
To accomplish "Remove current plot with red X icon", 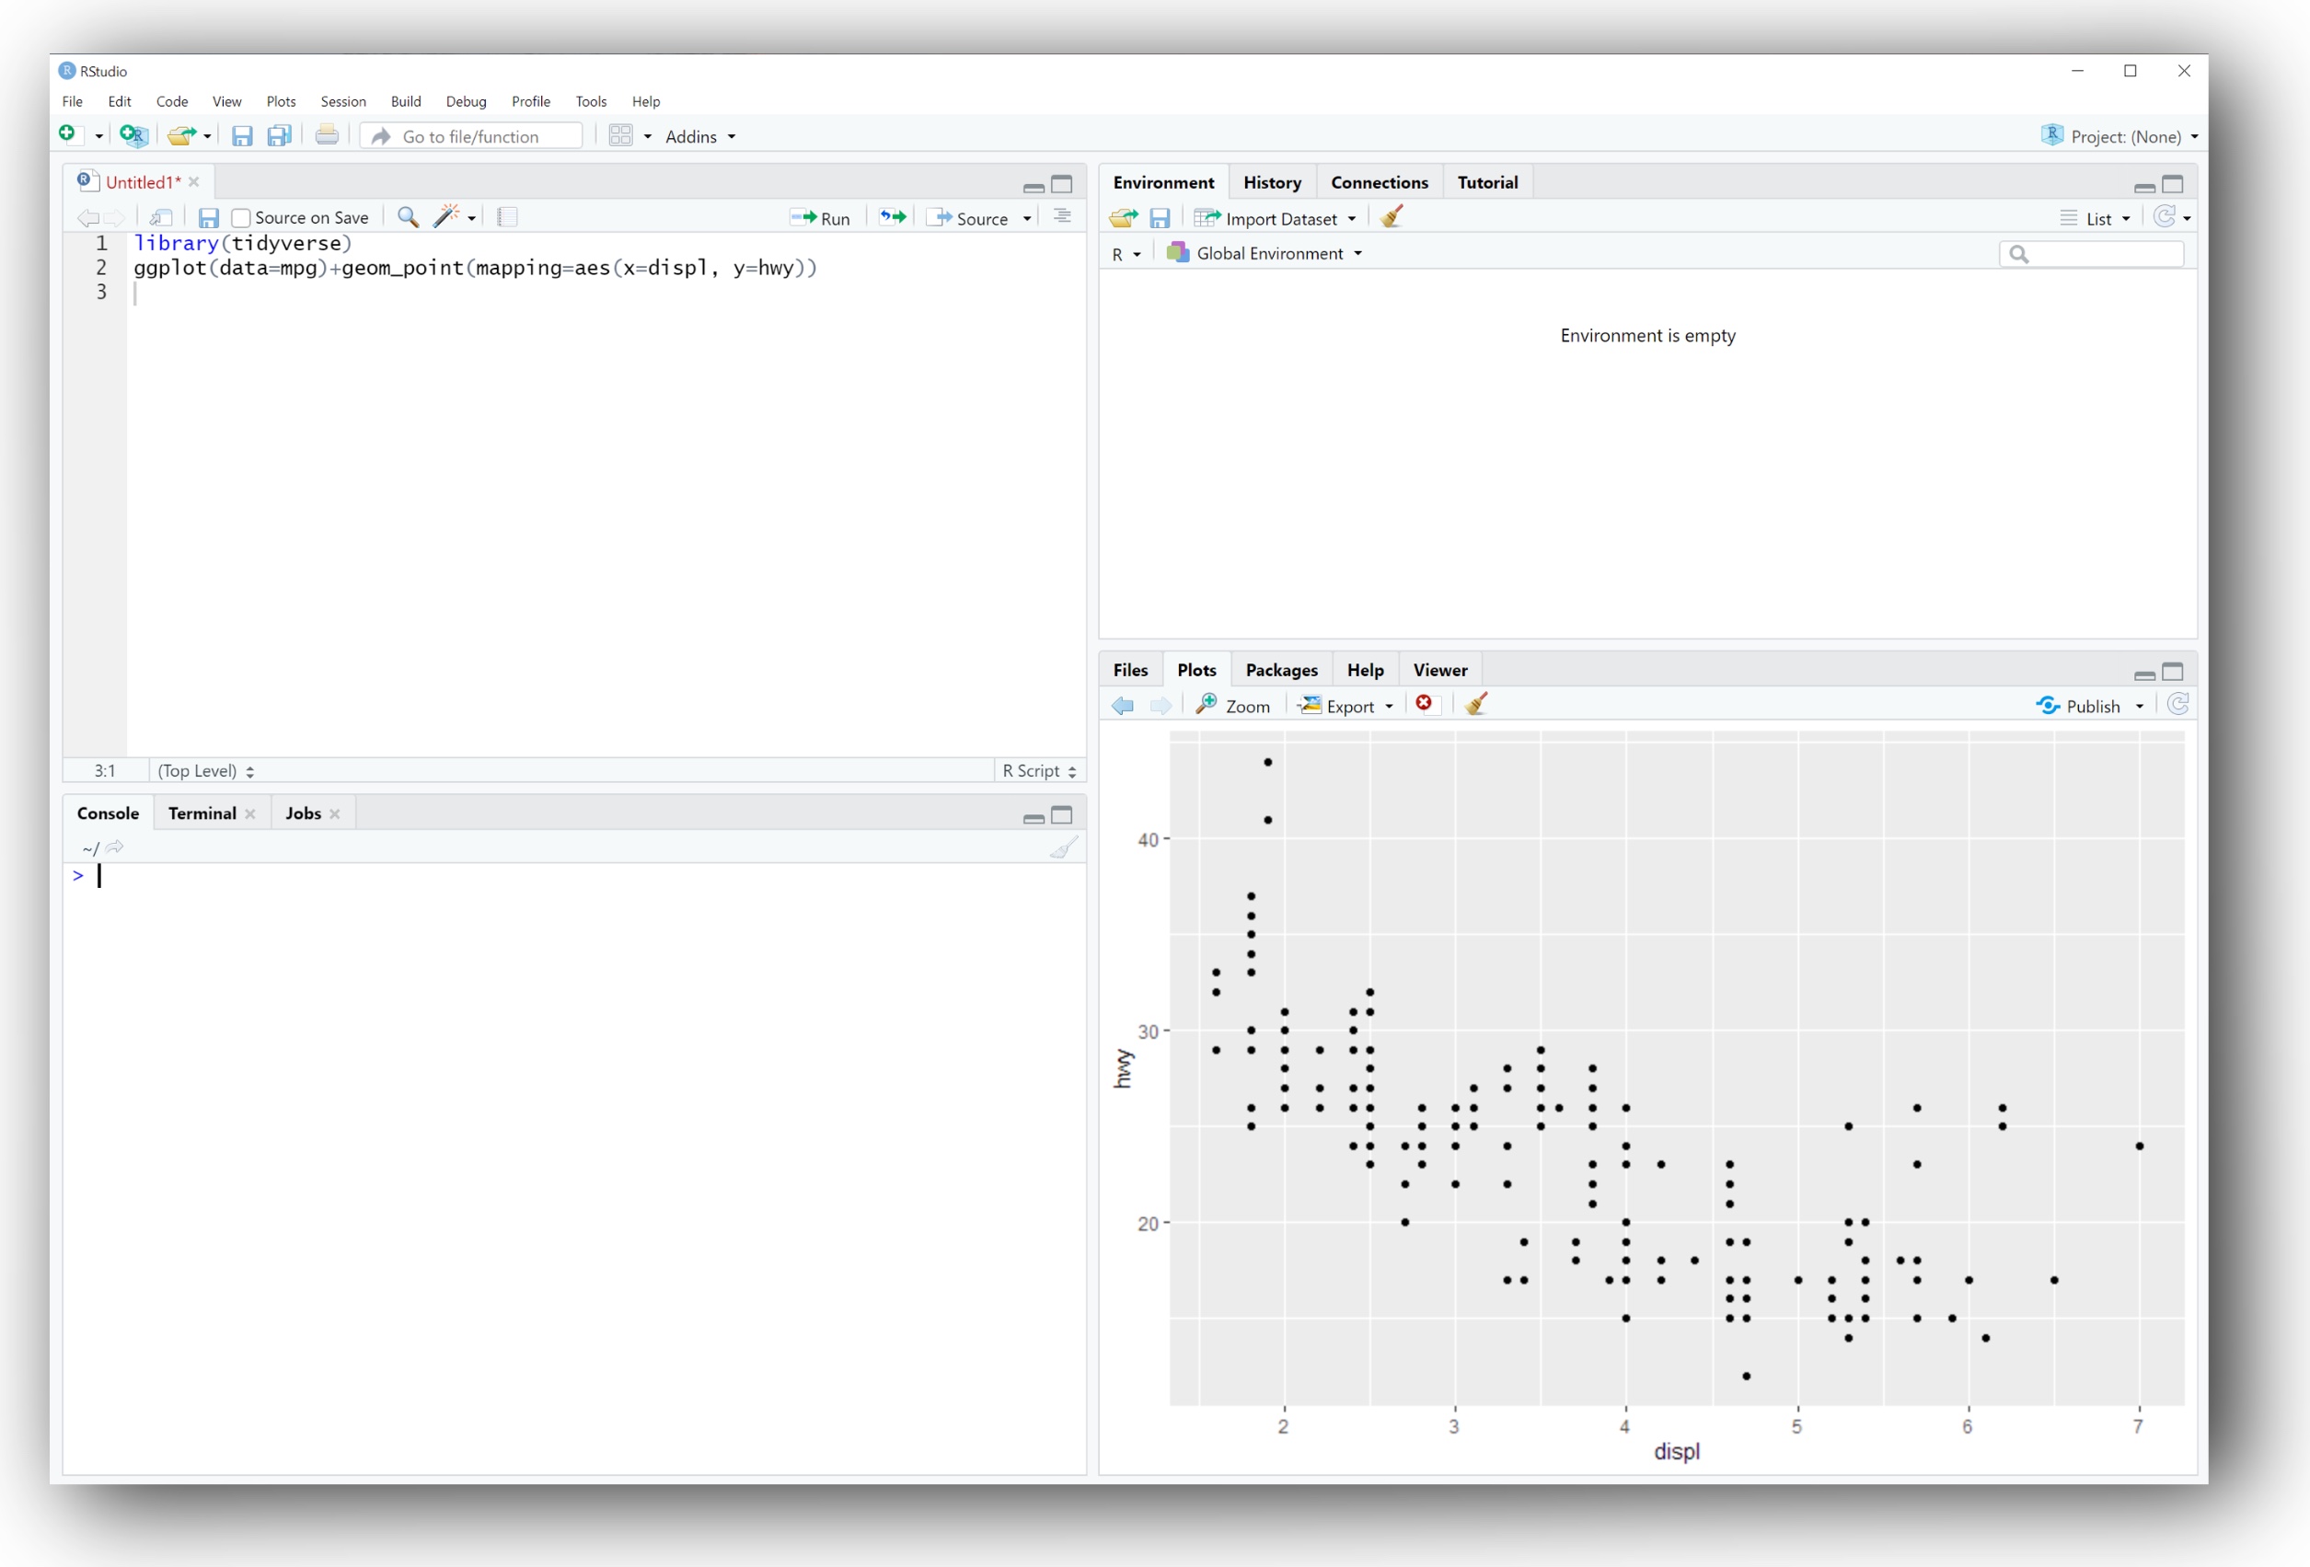I will pyautogui.click(x=1424, y=705).
